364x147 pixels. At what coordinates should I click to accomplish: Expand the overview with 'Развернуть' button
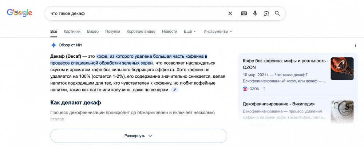click(138, 136)
